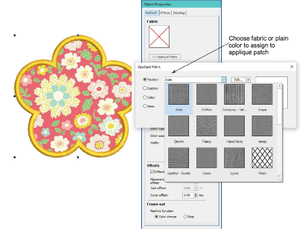
Task: Switch to the Stitching tab
Action: click(x=179, y=13)
